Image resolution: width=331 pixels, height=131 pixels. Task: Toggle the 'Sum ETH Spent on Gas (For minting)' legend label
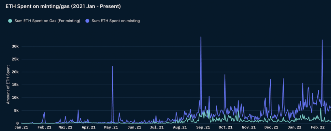[47, 21]
